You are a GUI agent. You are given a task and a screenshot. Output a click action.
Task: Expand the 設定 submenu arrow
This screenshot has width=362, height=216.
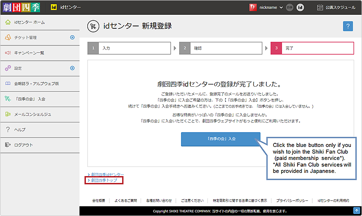72,68
